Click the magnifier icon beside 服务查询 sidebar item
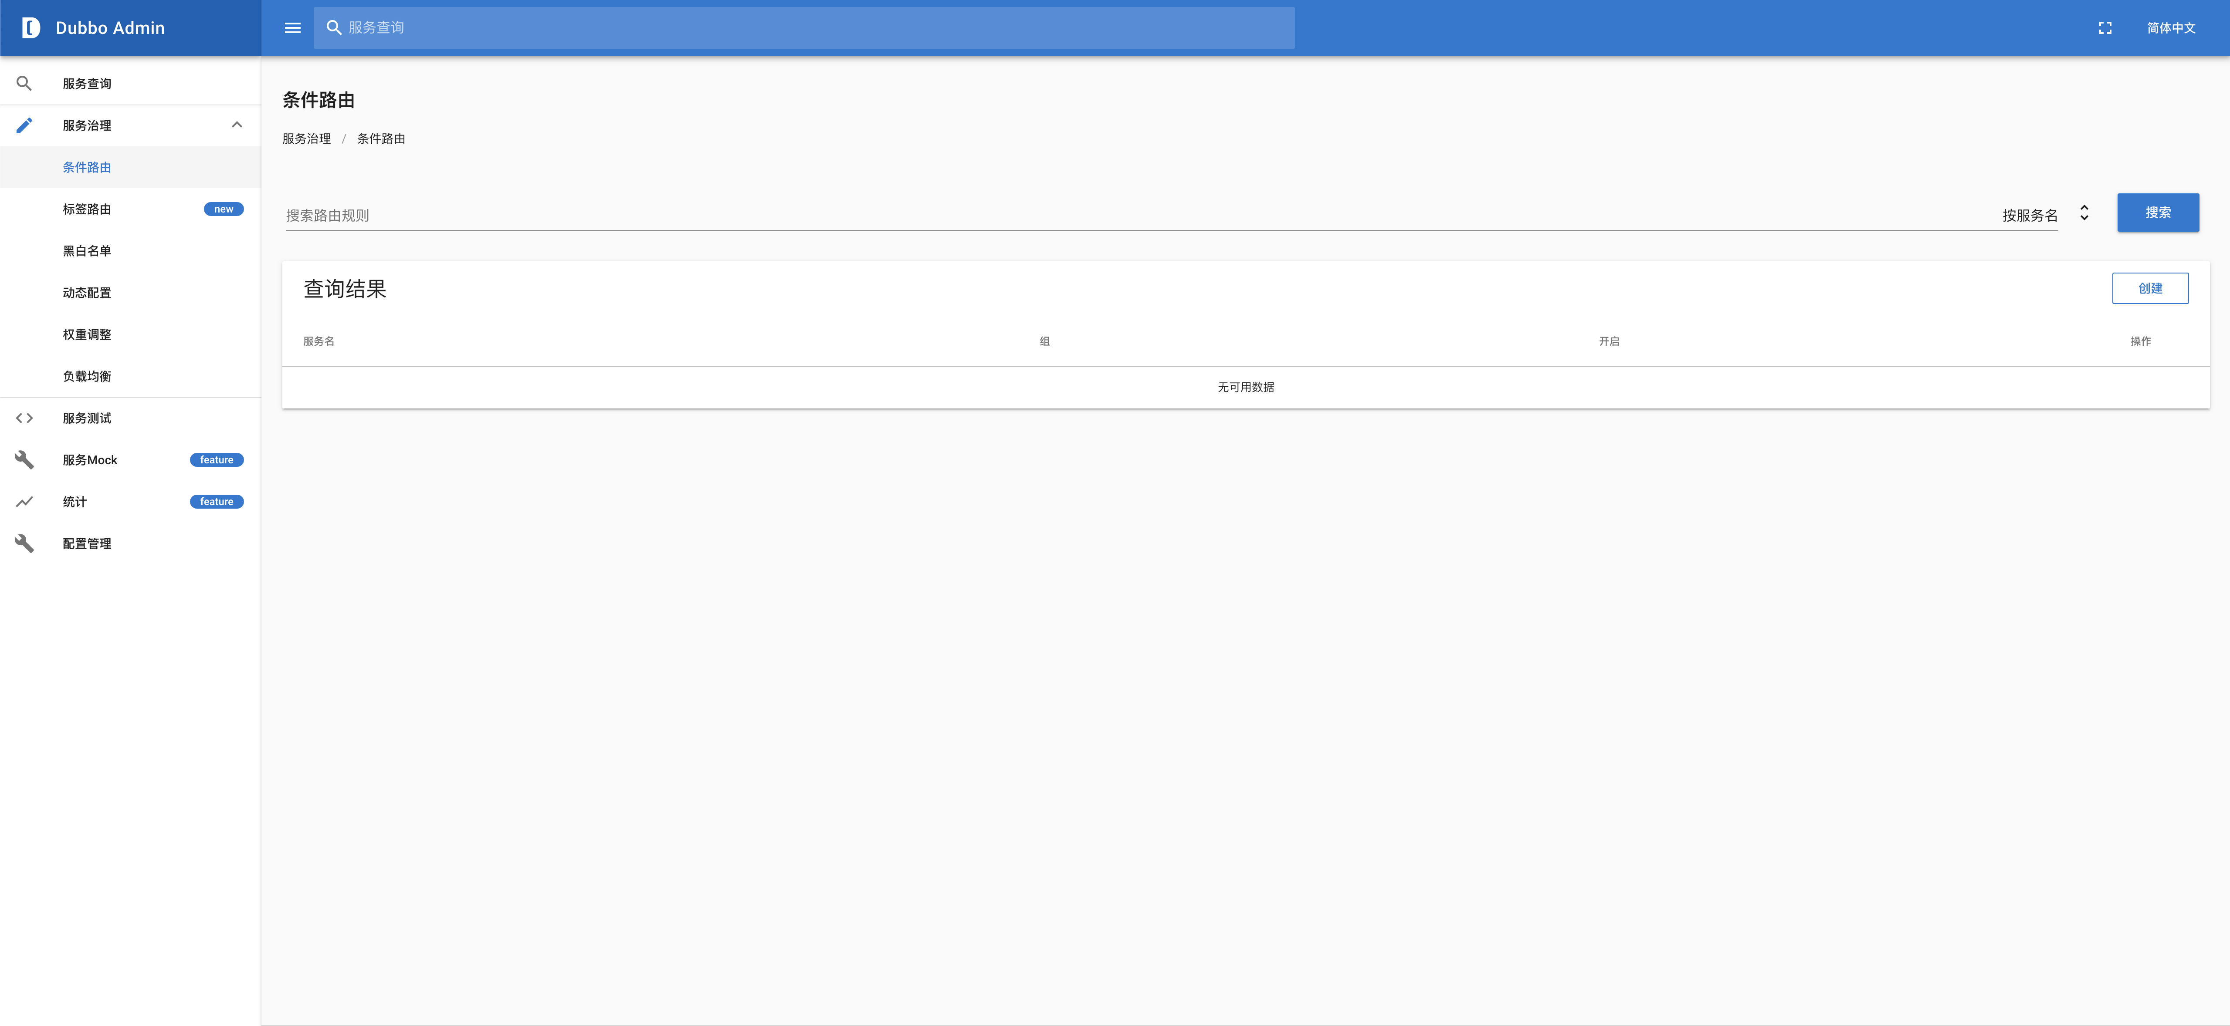 (24, 84)
